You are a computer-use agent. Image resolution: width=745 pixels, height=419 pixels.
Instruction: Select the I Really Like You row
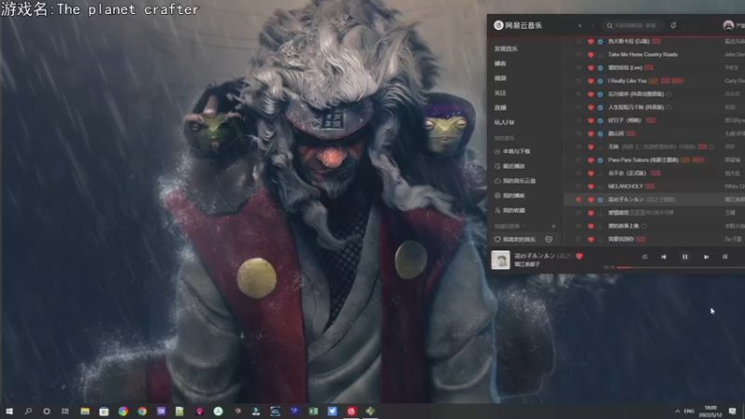655,81
